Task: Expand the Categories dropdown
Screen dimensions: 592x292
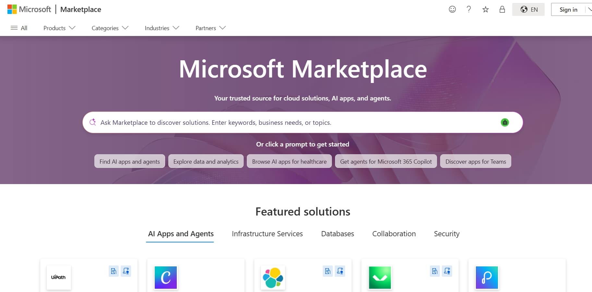Action: pos(110,28)
